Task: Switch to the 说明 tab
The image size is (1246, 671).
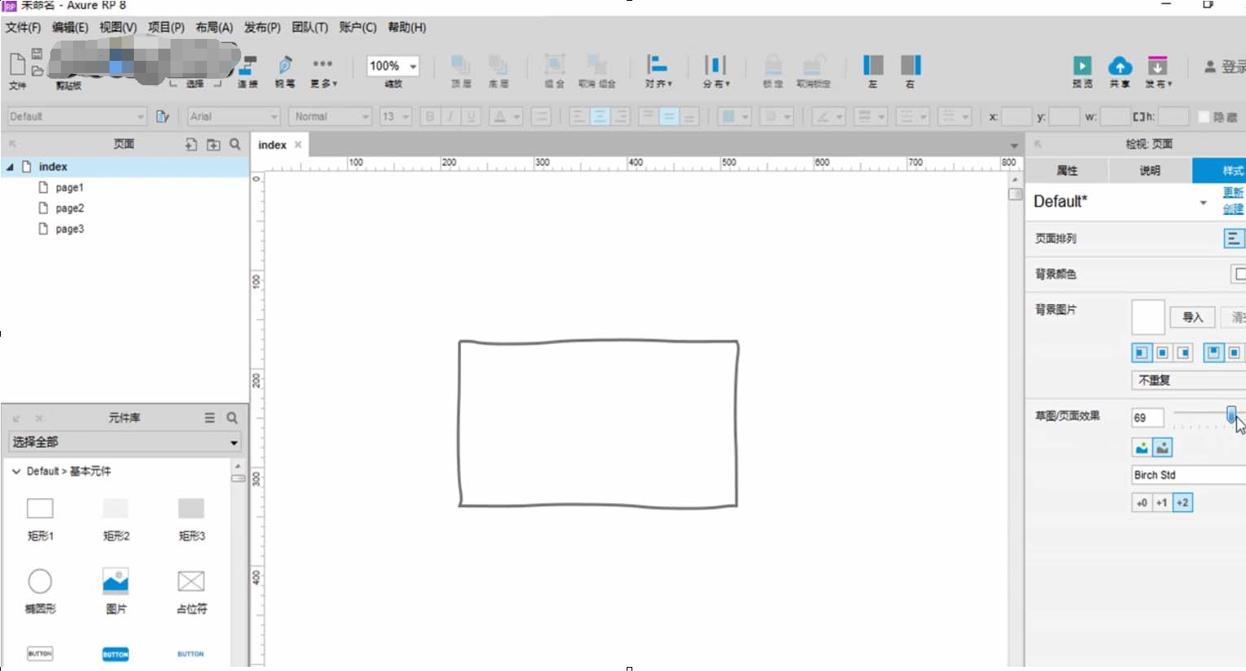Action: (1152, 170)
